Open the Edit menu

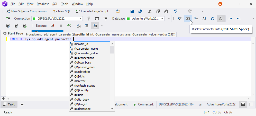tap(21, 4)
